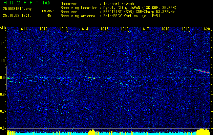Click the 1612 time marker
Image resolution: width=213 pixels, height=135 pixels.
(x=43, y=29)
